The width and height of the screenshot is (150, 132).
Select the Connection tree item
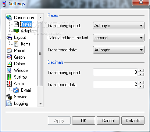click(24, 18)
